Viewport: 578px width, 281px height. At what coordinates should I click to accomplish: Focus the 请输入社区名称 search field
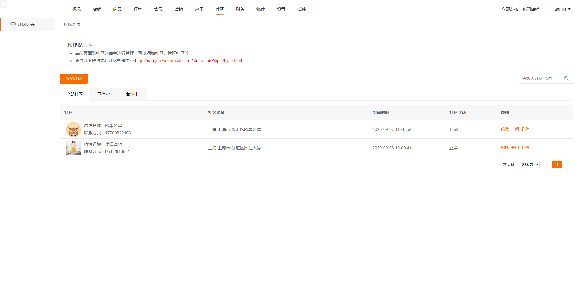[539, 79]
